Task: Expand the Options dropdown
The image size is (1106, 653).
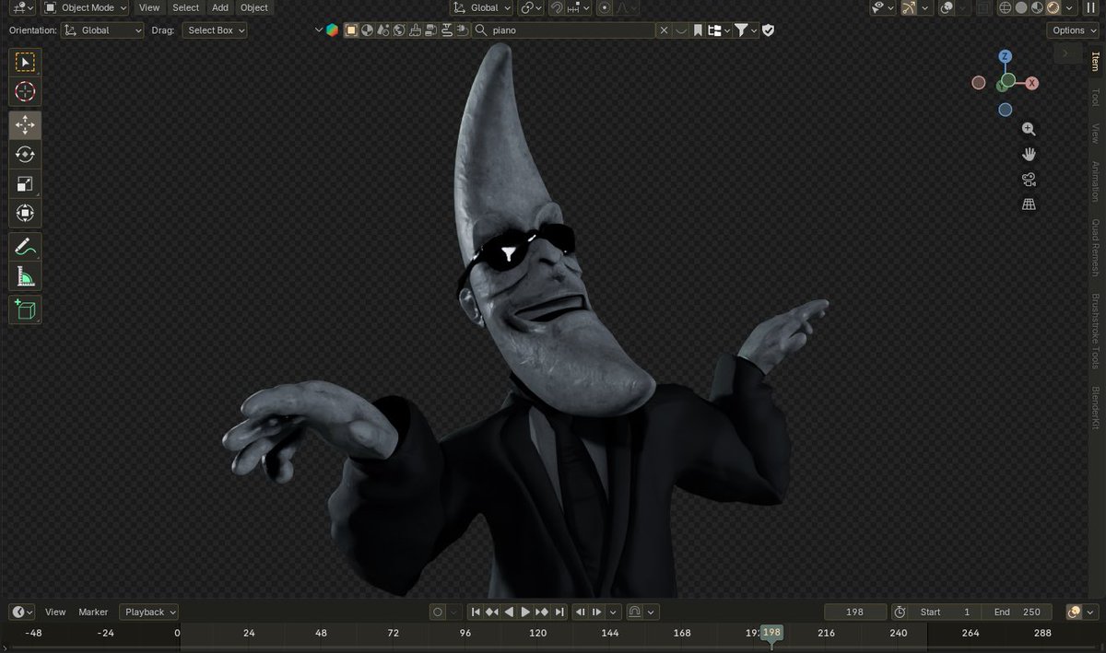Action: pos(1074,30)
